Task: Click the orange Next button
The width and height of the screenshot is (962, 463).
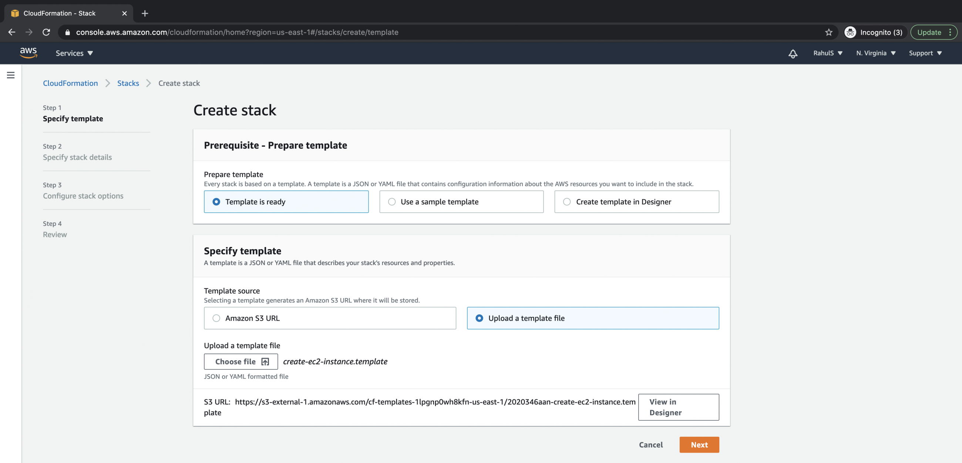Action: 699,445
